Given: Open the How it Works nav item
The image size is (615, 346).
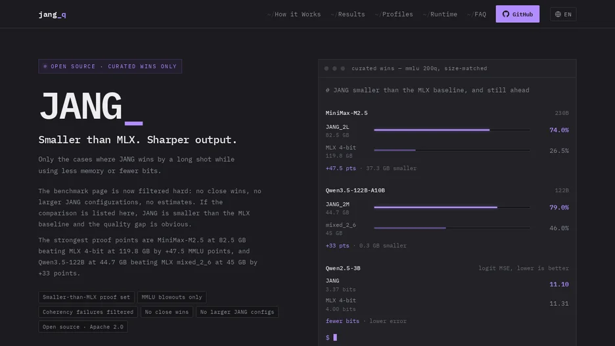Looking at the screenshot, I should (294, 14).
